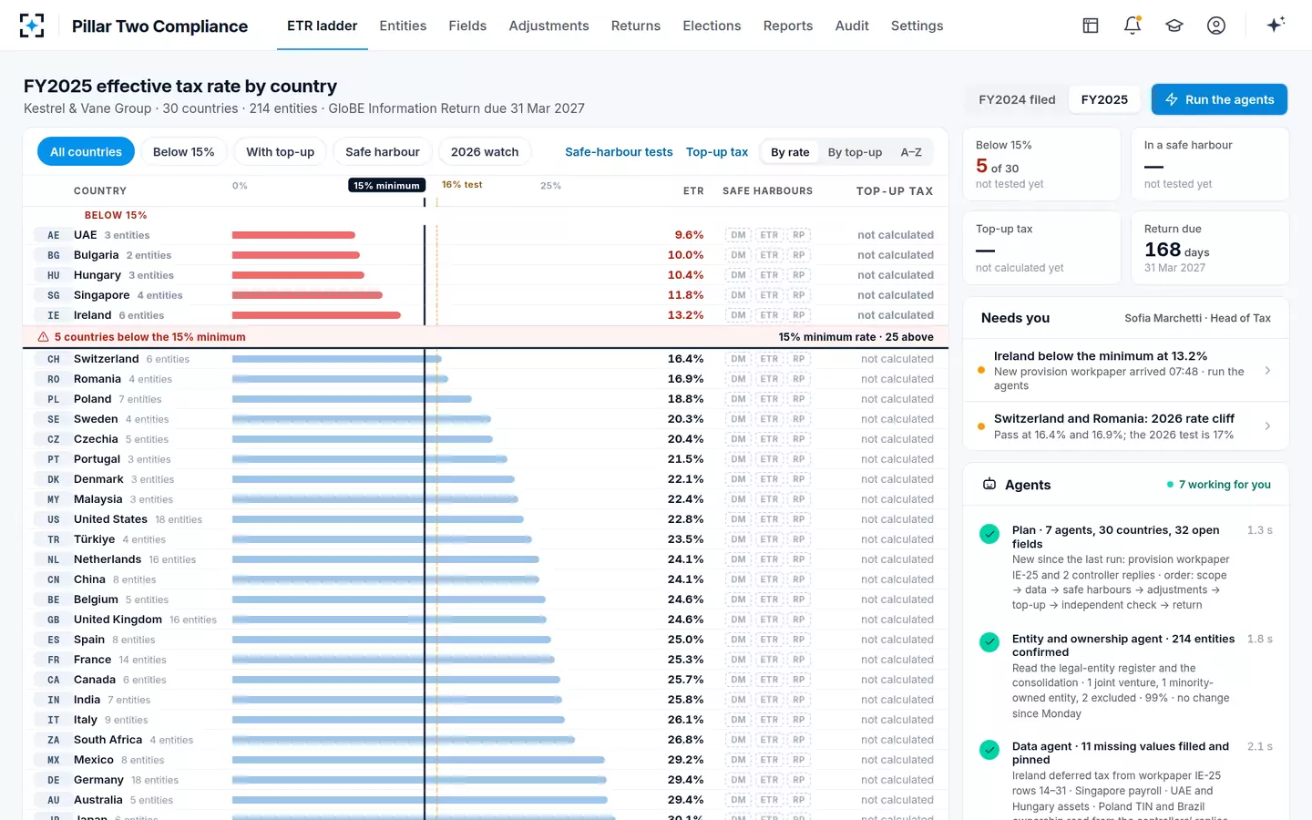
Task: Click the green check for Data agent
Action: coord(989,750)
